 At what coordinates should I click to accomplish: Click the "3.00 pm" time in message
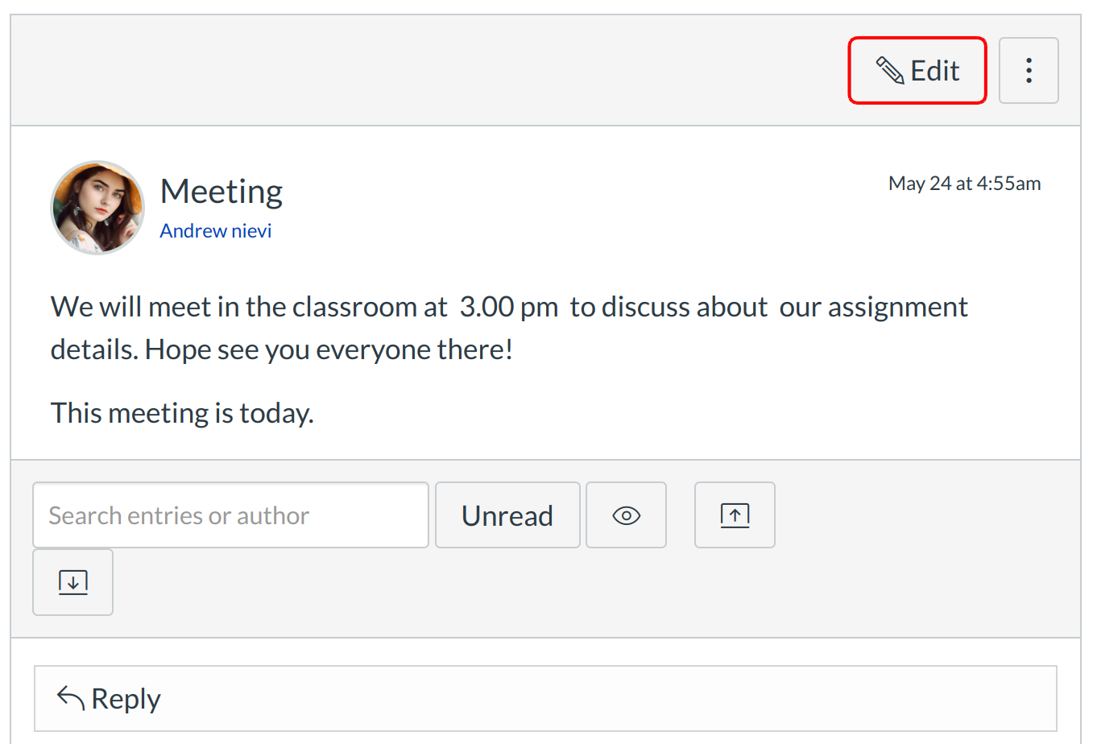pos(509,307)
